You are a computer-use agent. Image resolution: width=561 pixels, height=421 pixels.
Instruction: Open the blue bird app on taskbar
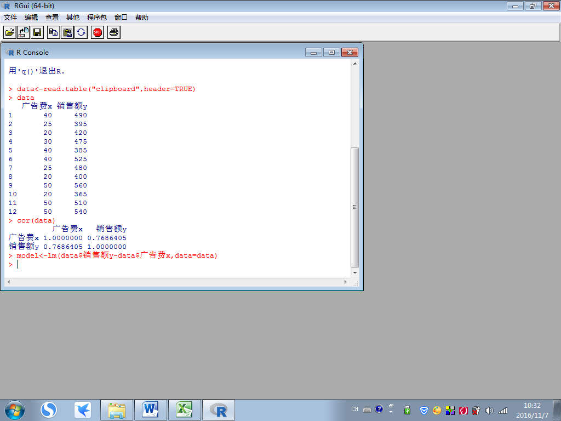[x=83, y=410]
